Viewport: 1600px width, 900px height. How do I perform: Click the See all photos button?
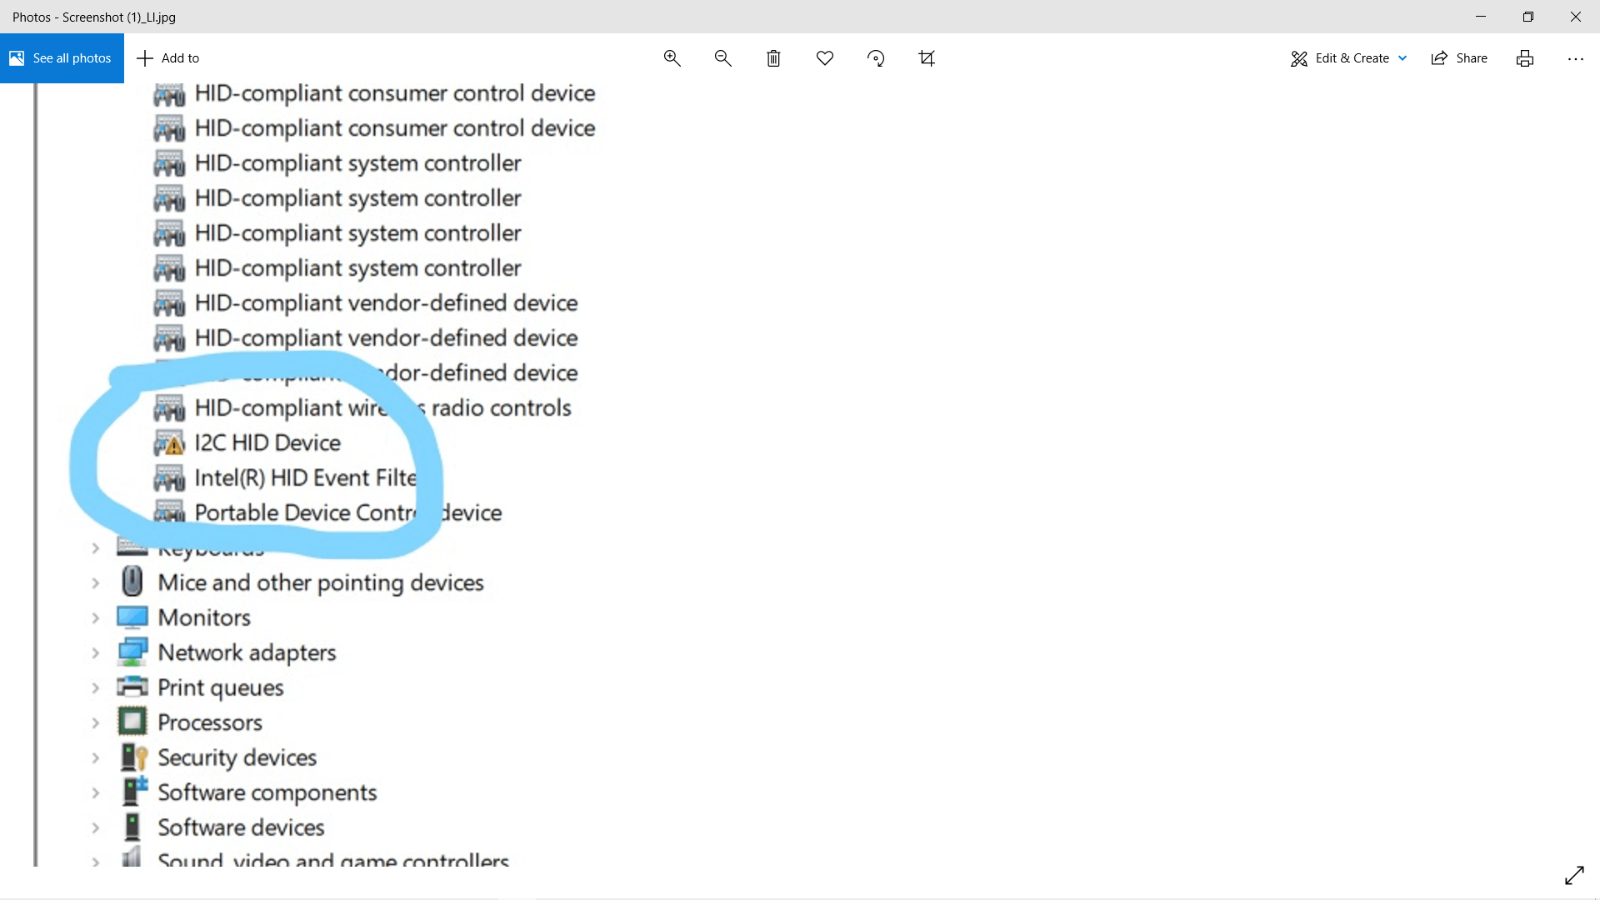62,58
